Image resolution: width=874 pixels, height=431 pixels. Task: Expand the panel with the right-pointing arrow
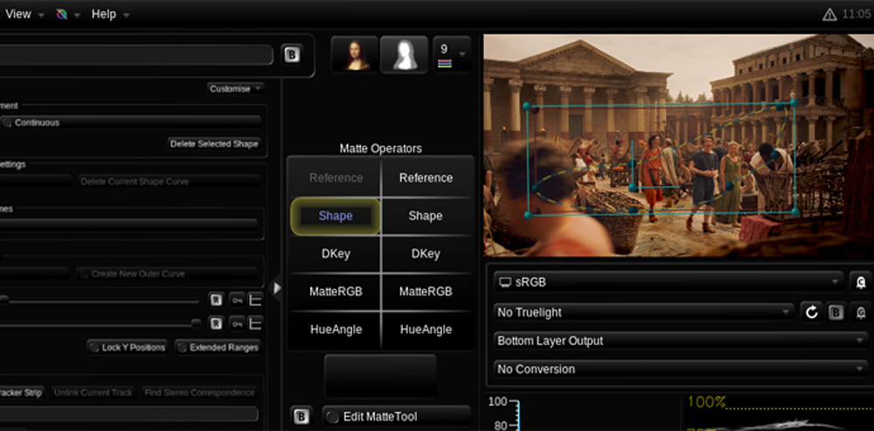pos(276,288)
